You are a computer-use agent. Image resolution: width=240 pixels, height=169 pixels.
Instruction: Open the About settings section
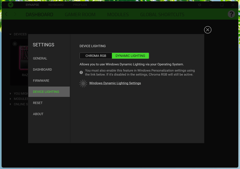[38, 114]
